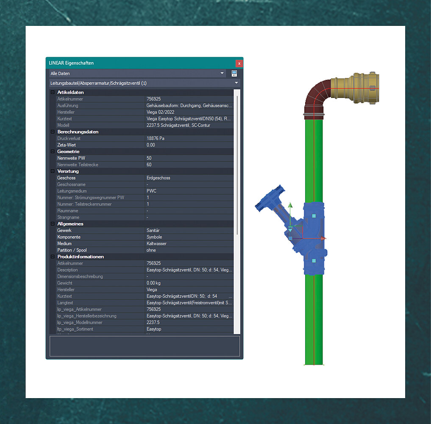Click the properties list vertical scrollbar
The width and height of the screenshot is (431, 424).
tap(237, 170)
